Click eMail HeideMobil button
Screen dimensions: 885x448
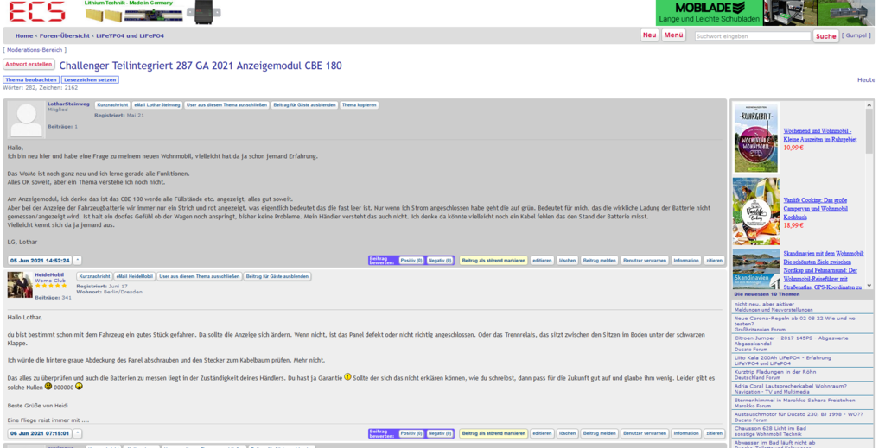(x=134, y=277)
